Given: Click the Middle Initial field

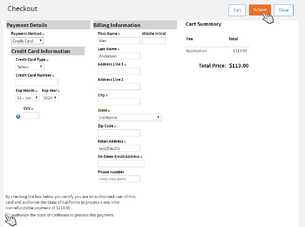Looking at the screenshot, I should coord(154,41).
